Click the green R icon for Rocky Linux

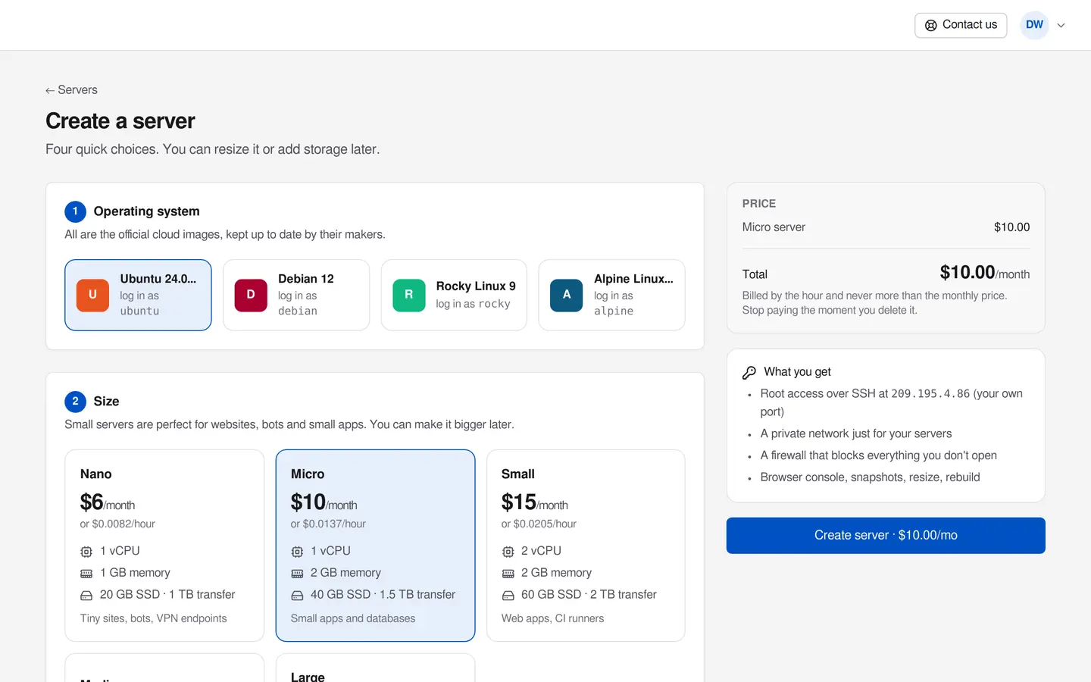[409, 295]
